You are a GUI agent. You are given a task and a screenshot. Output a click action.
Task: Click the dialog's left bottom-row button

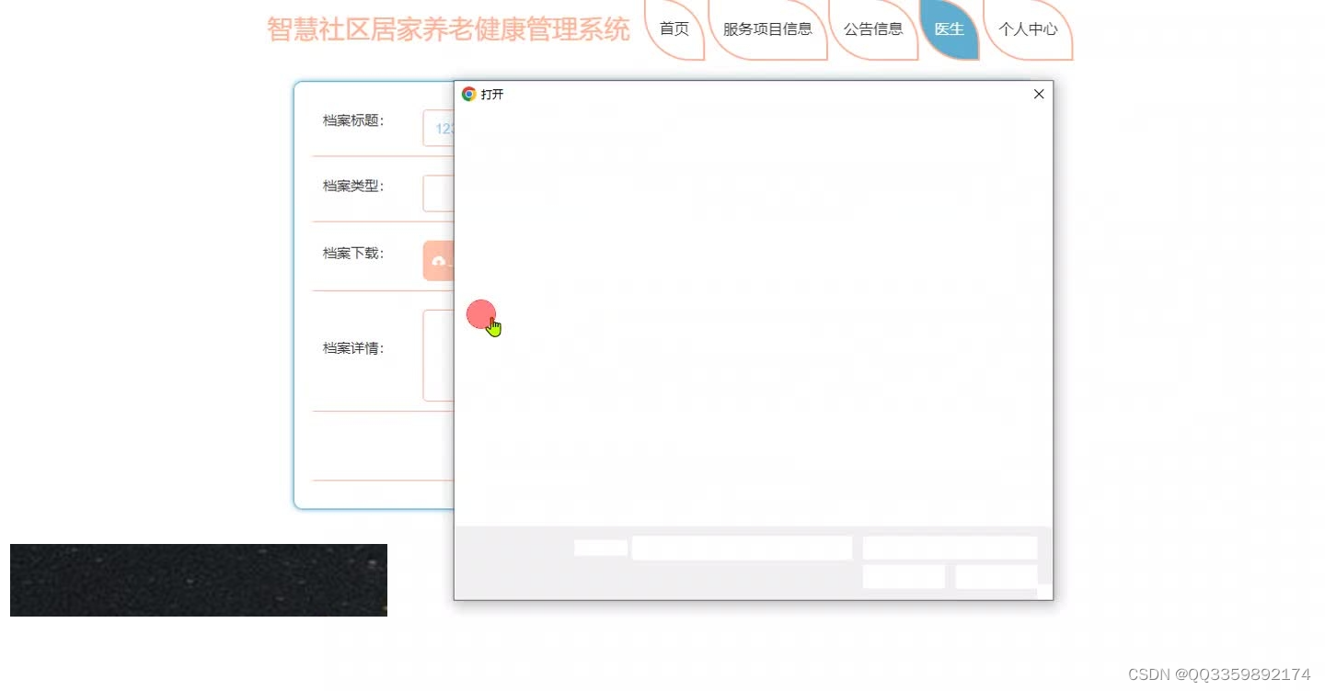904,577
